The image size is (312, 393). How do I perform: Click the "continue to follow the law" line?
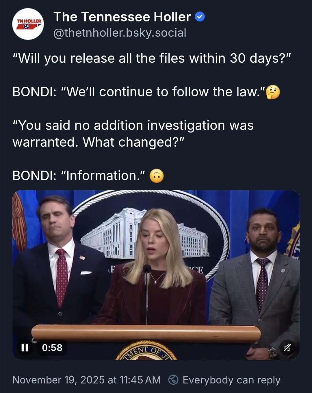coord(139,92)
